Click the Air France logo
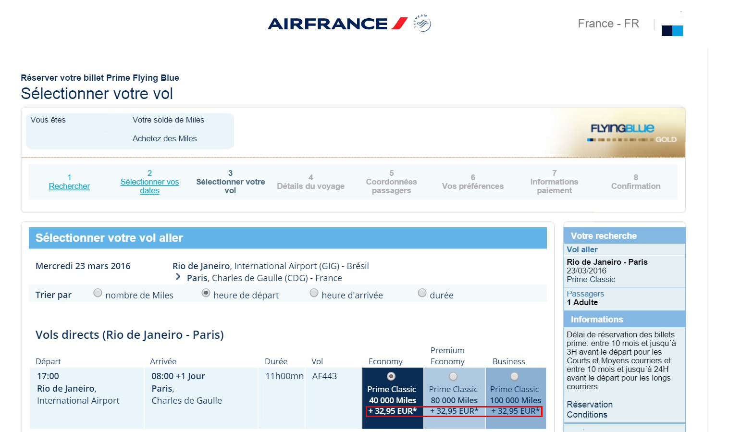729x432 pixels. [338, 24]
